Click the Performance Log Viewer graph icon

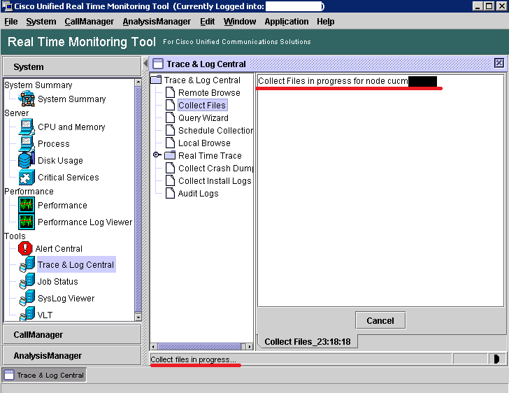(27, 222)
